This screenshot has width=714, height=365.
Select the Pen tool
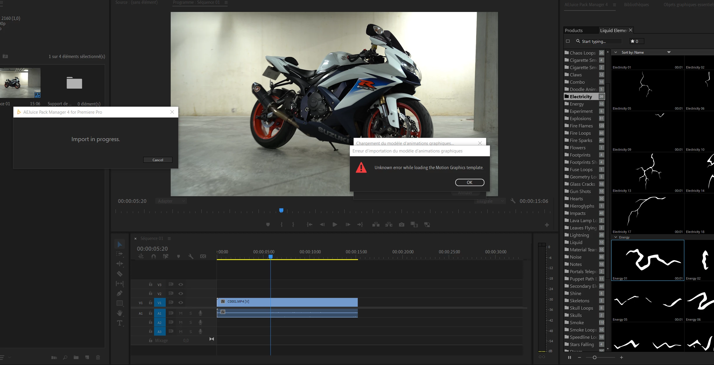coord(120,293)
